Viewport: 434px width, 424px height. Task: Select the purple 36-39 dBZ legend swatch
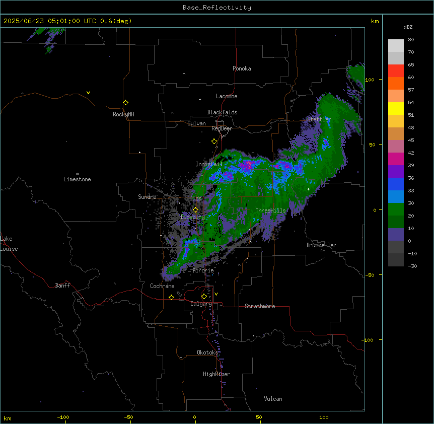396,172
